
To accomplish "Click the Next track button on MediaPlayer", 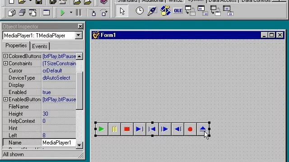I will pos(140,129).
